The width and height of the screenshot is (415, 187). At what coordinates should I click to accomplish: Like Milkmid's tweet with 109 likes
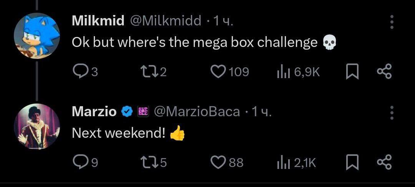(219, 72)
